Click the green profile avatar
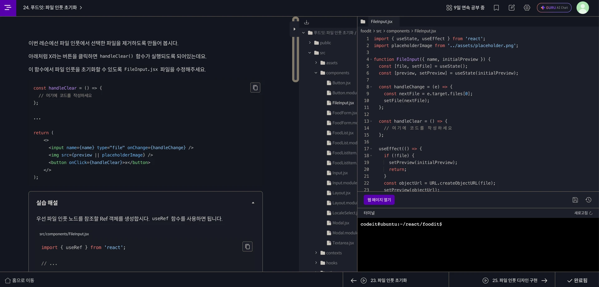599x287 pixels. pos(582,8)
